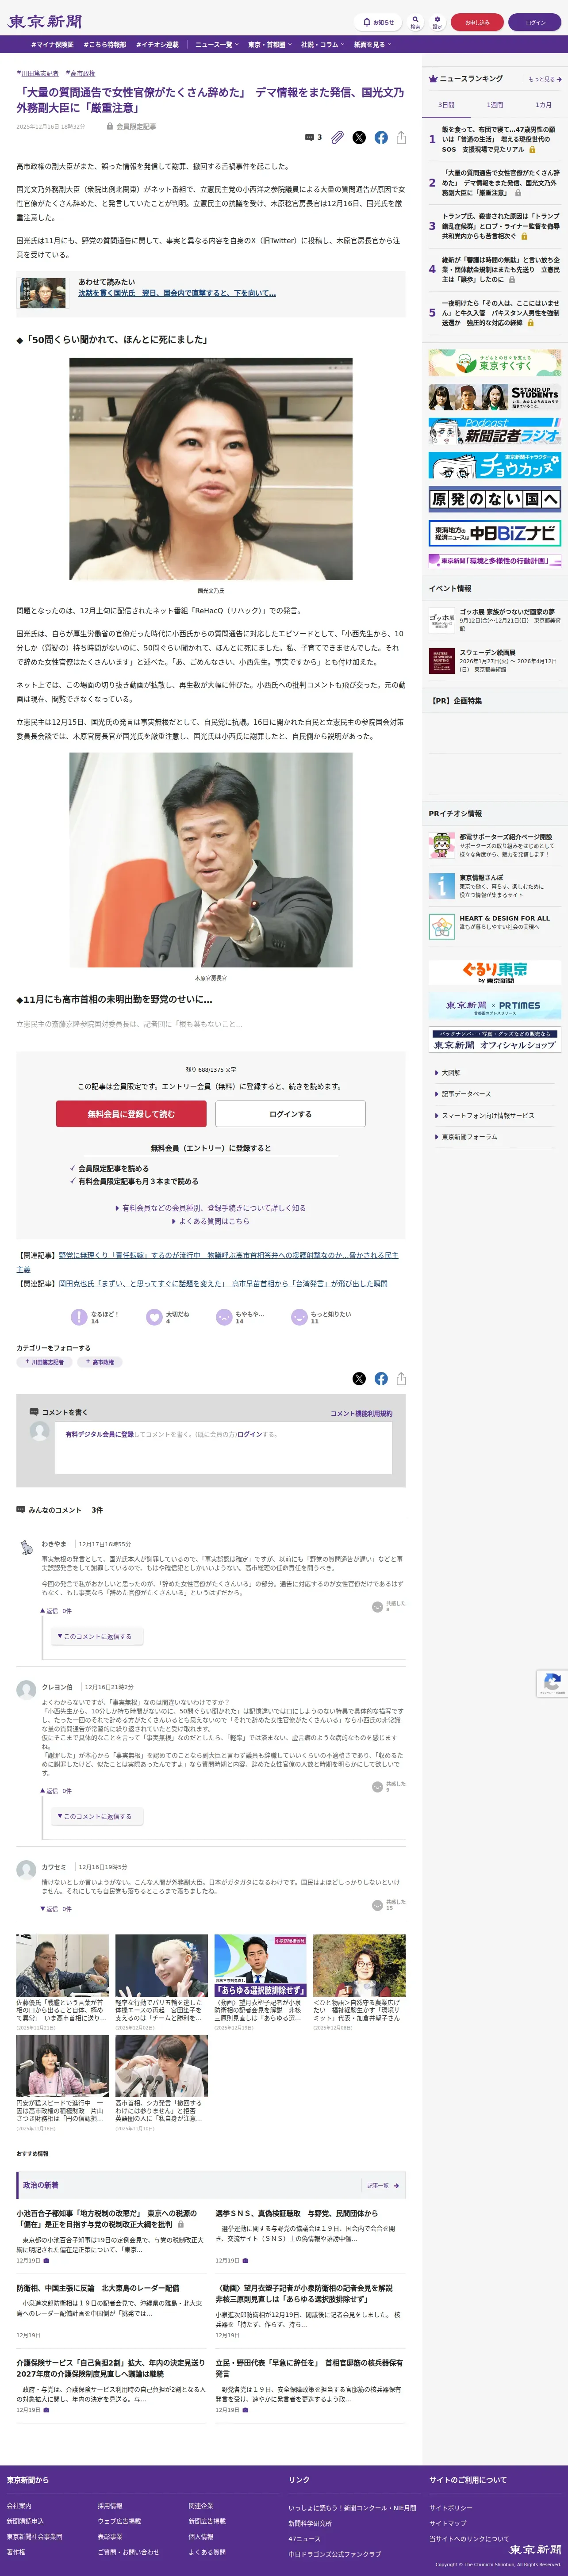Toggle the もやもや… reaction
The image size is (568, 2576).
tap(223, 1317)
